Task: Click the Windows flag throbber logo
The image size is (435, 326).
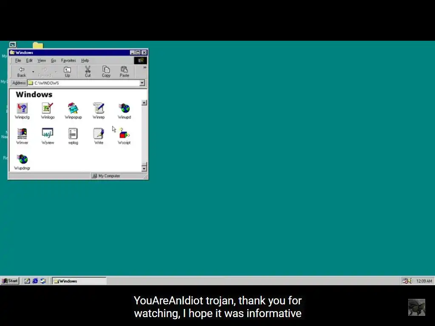Action: point(141,60)
